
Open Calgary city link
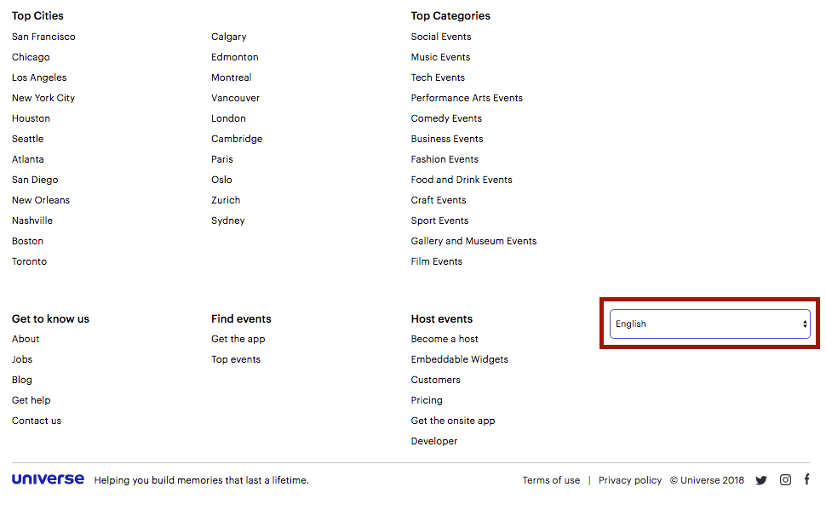[228, 37]
